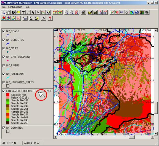This screenshot has width=159, height=146.
Task: Click the Zoom In magnifier with plus
Action: (67, 12)
